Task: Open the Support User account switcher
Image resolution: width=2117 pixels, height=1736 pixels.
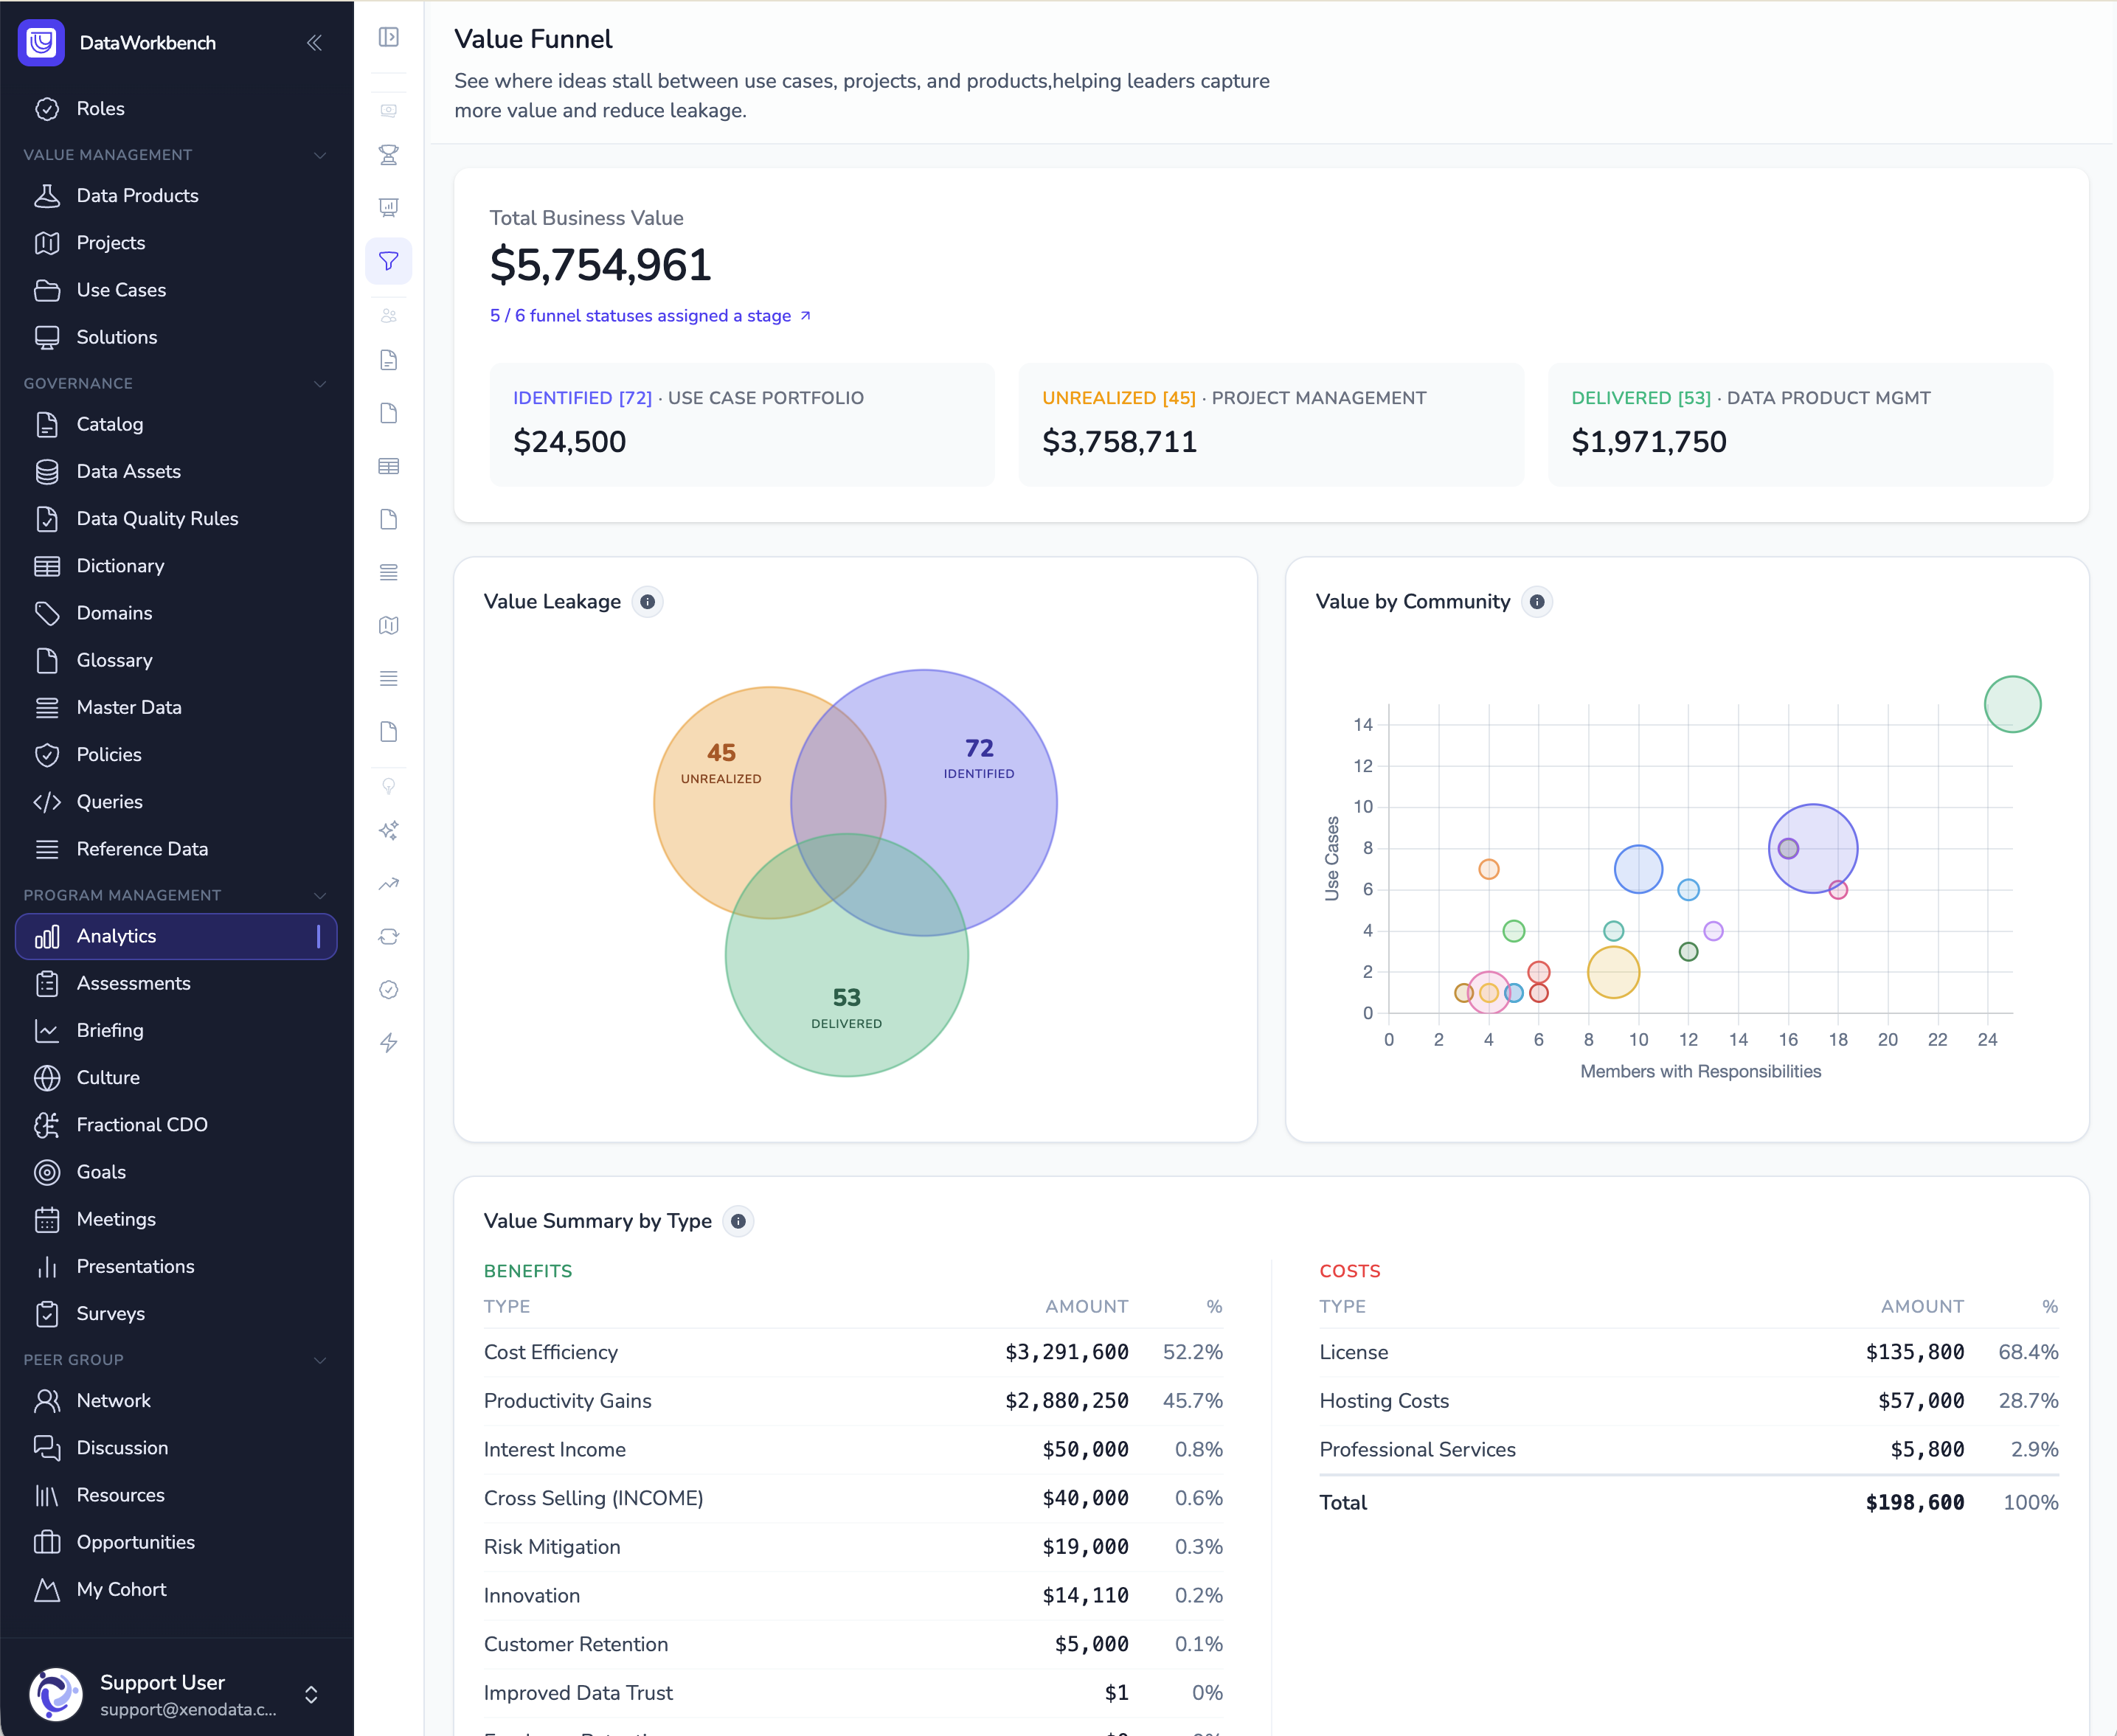Action: [x=311, y=1694]
